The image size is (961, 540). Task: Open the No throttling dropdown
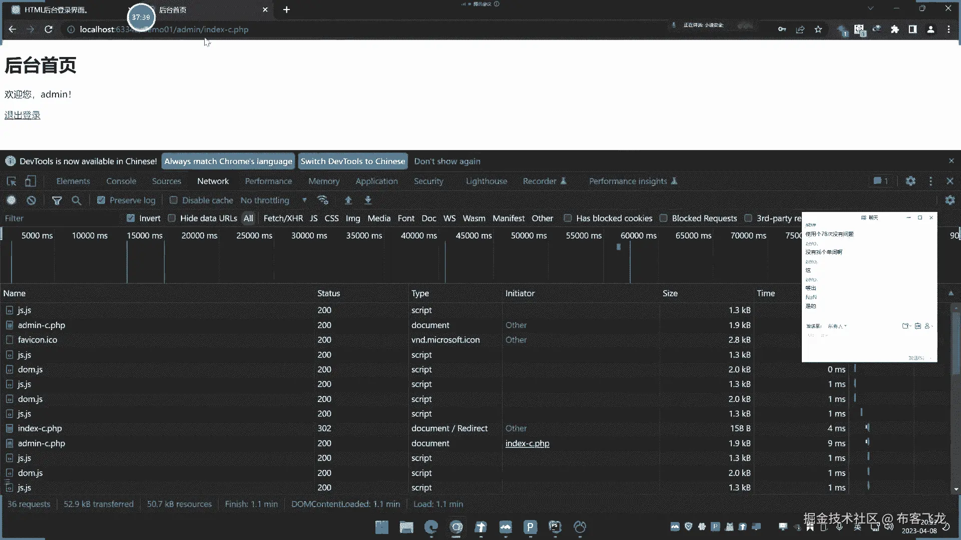coord(273,200)
